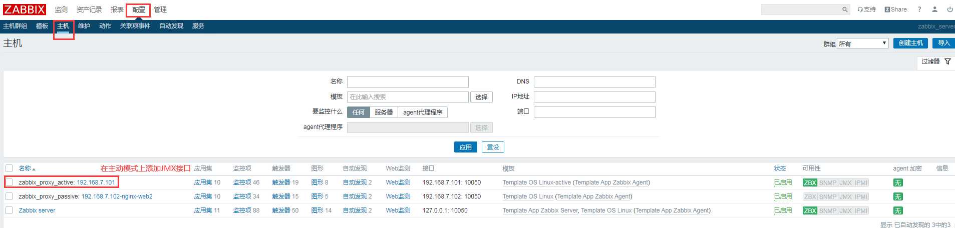Go to the 关联项事件 submenu

coord(135,26)
